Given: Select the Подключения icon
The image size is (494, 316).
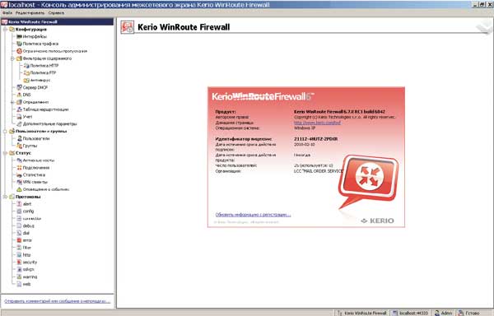Looking at the screenshot, I should pos(19,167).
